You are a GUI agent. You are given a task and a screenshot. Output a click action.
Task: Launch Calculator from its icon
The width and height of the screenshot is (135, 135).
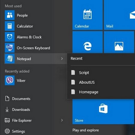coord(10,26)
